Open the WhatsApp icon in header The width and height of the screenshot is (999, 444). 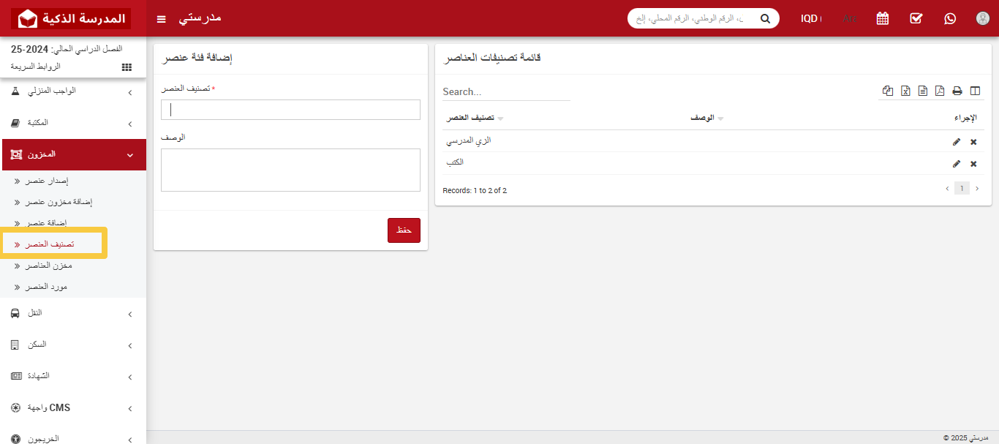(x=950, y=18)
